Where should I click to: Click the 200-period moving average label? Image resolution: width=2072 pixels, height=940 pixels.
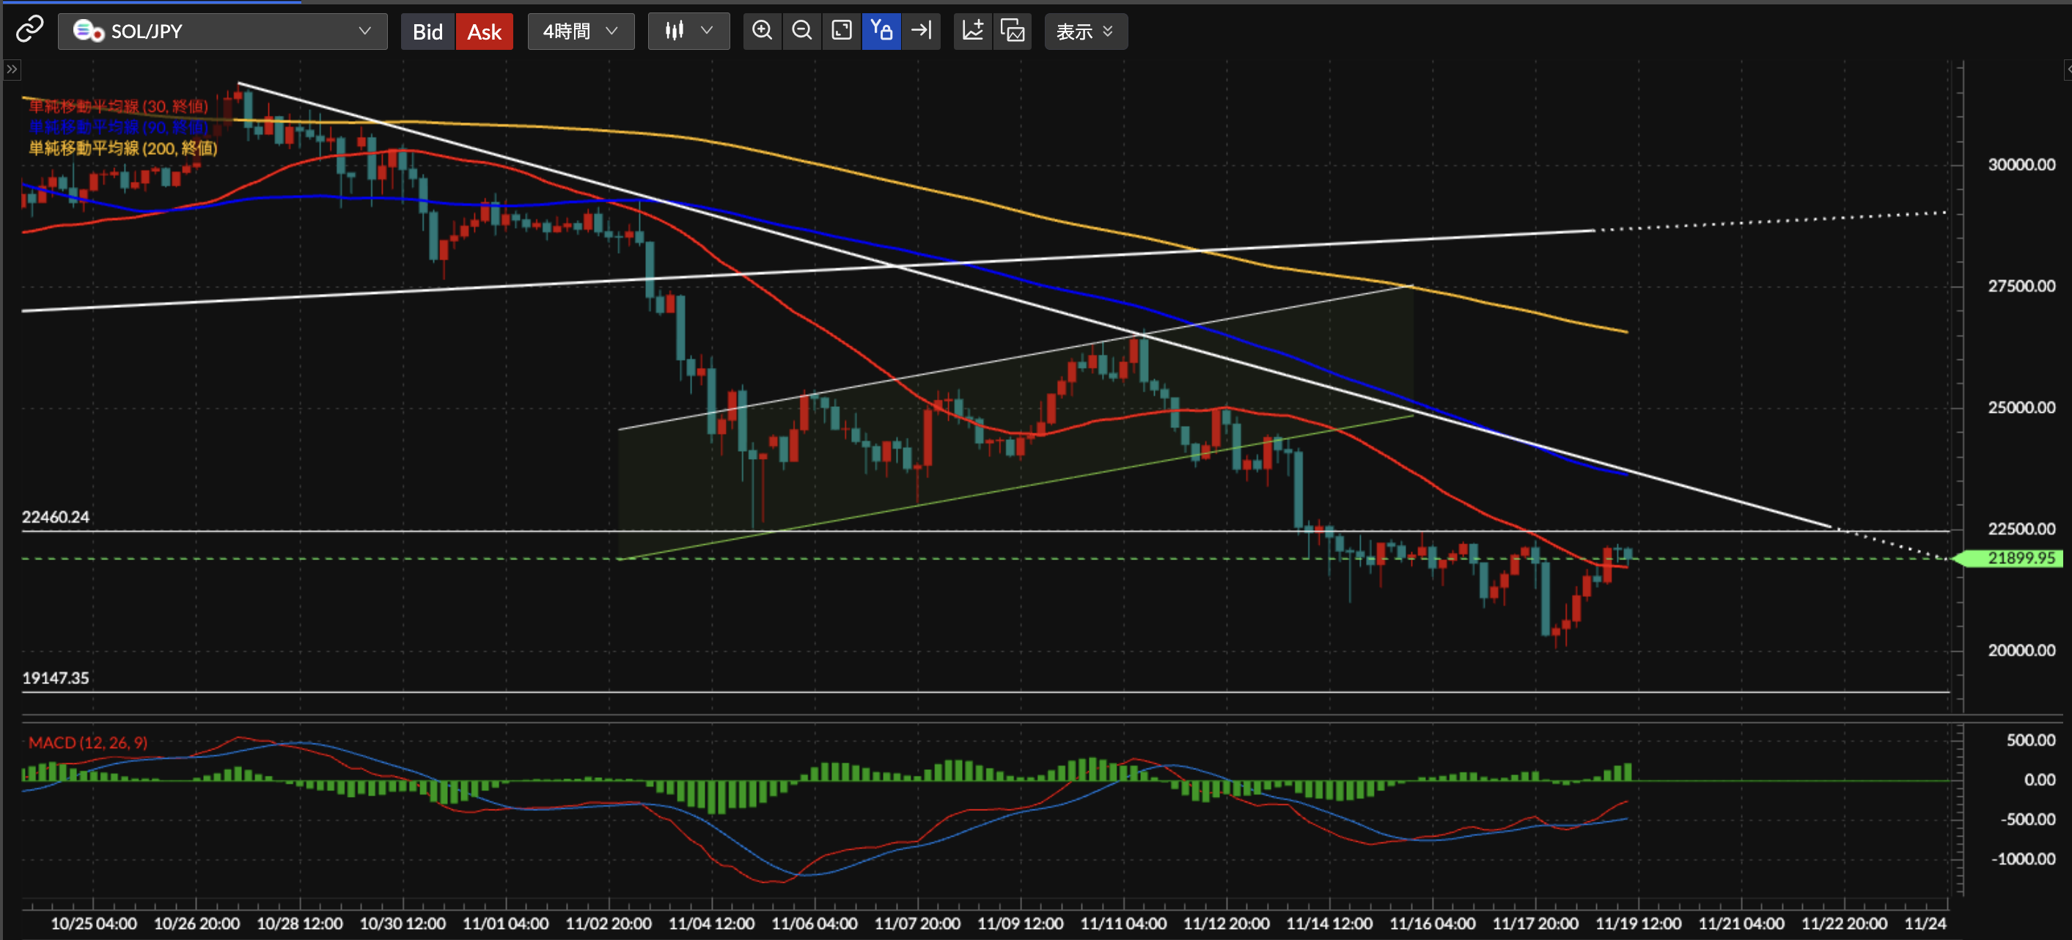click(123, 148)
